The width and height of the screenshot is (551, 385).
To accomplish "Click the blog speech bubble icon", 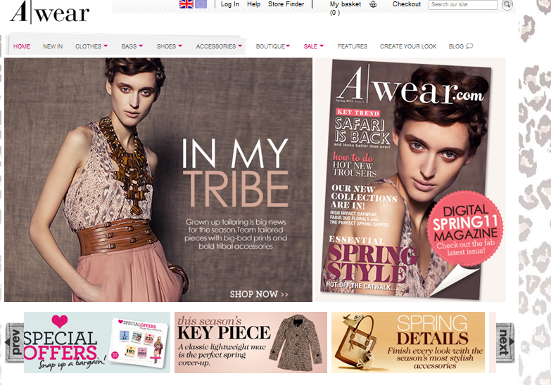I will [469, 46].
